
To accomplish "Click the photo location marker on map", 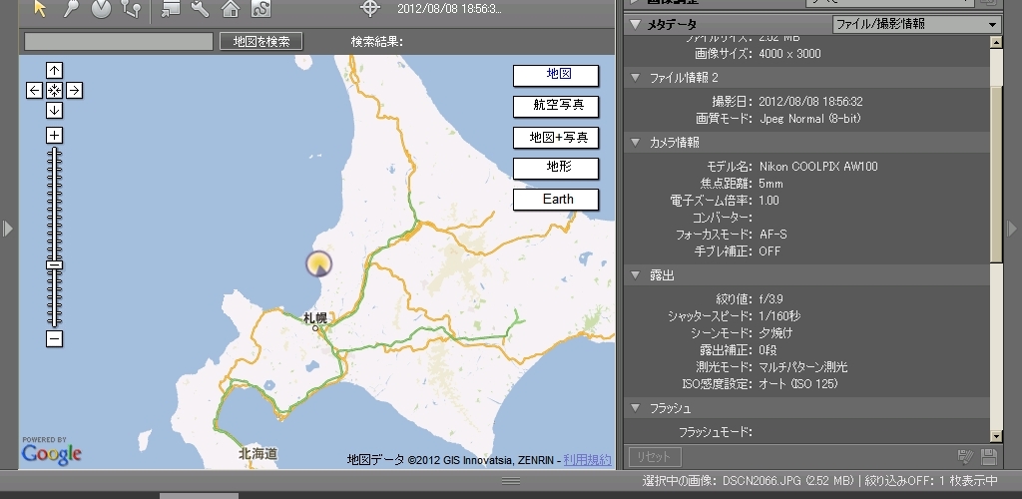I will [318, 264].
